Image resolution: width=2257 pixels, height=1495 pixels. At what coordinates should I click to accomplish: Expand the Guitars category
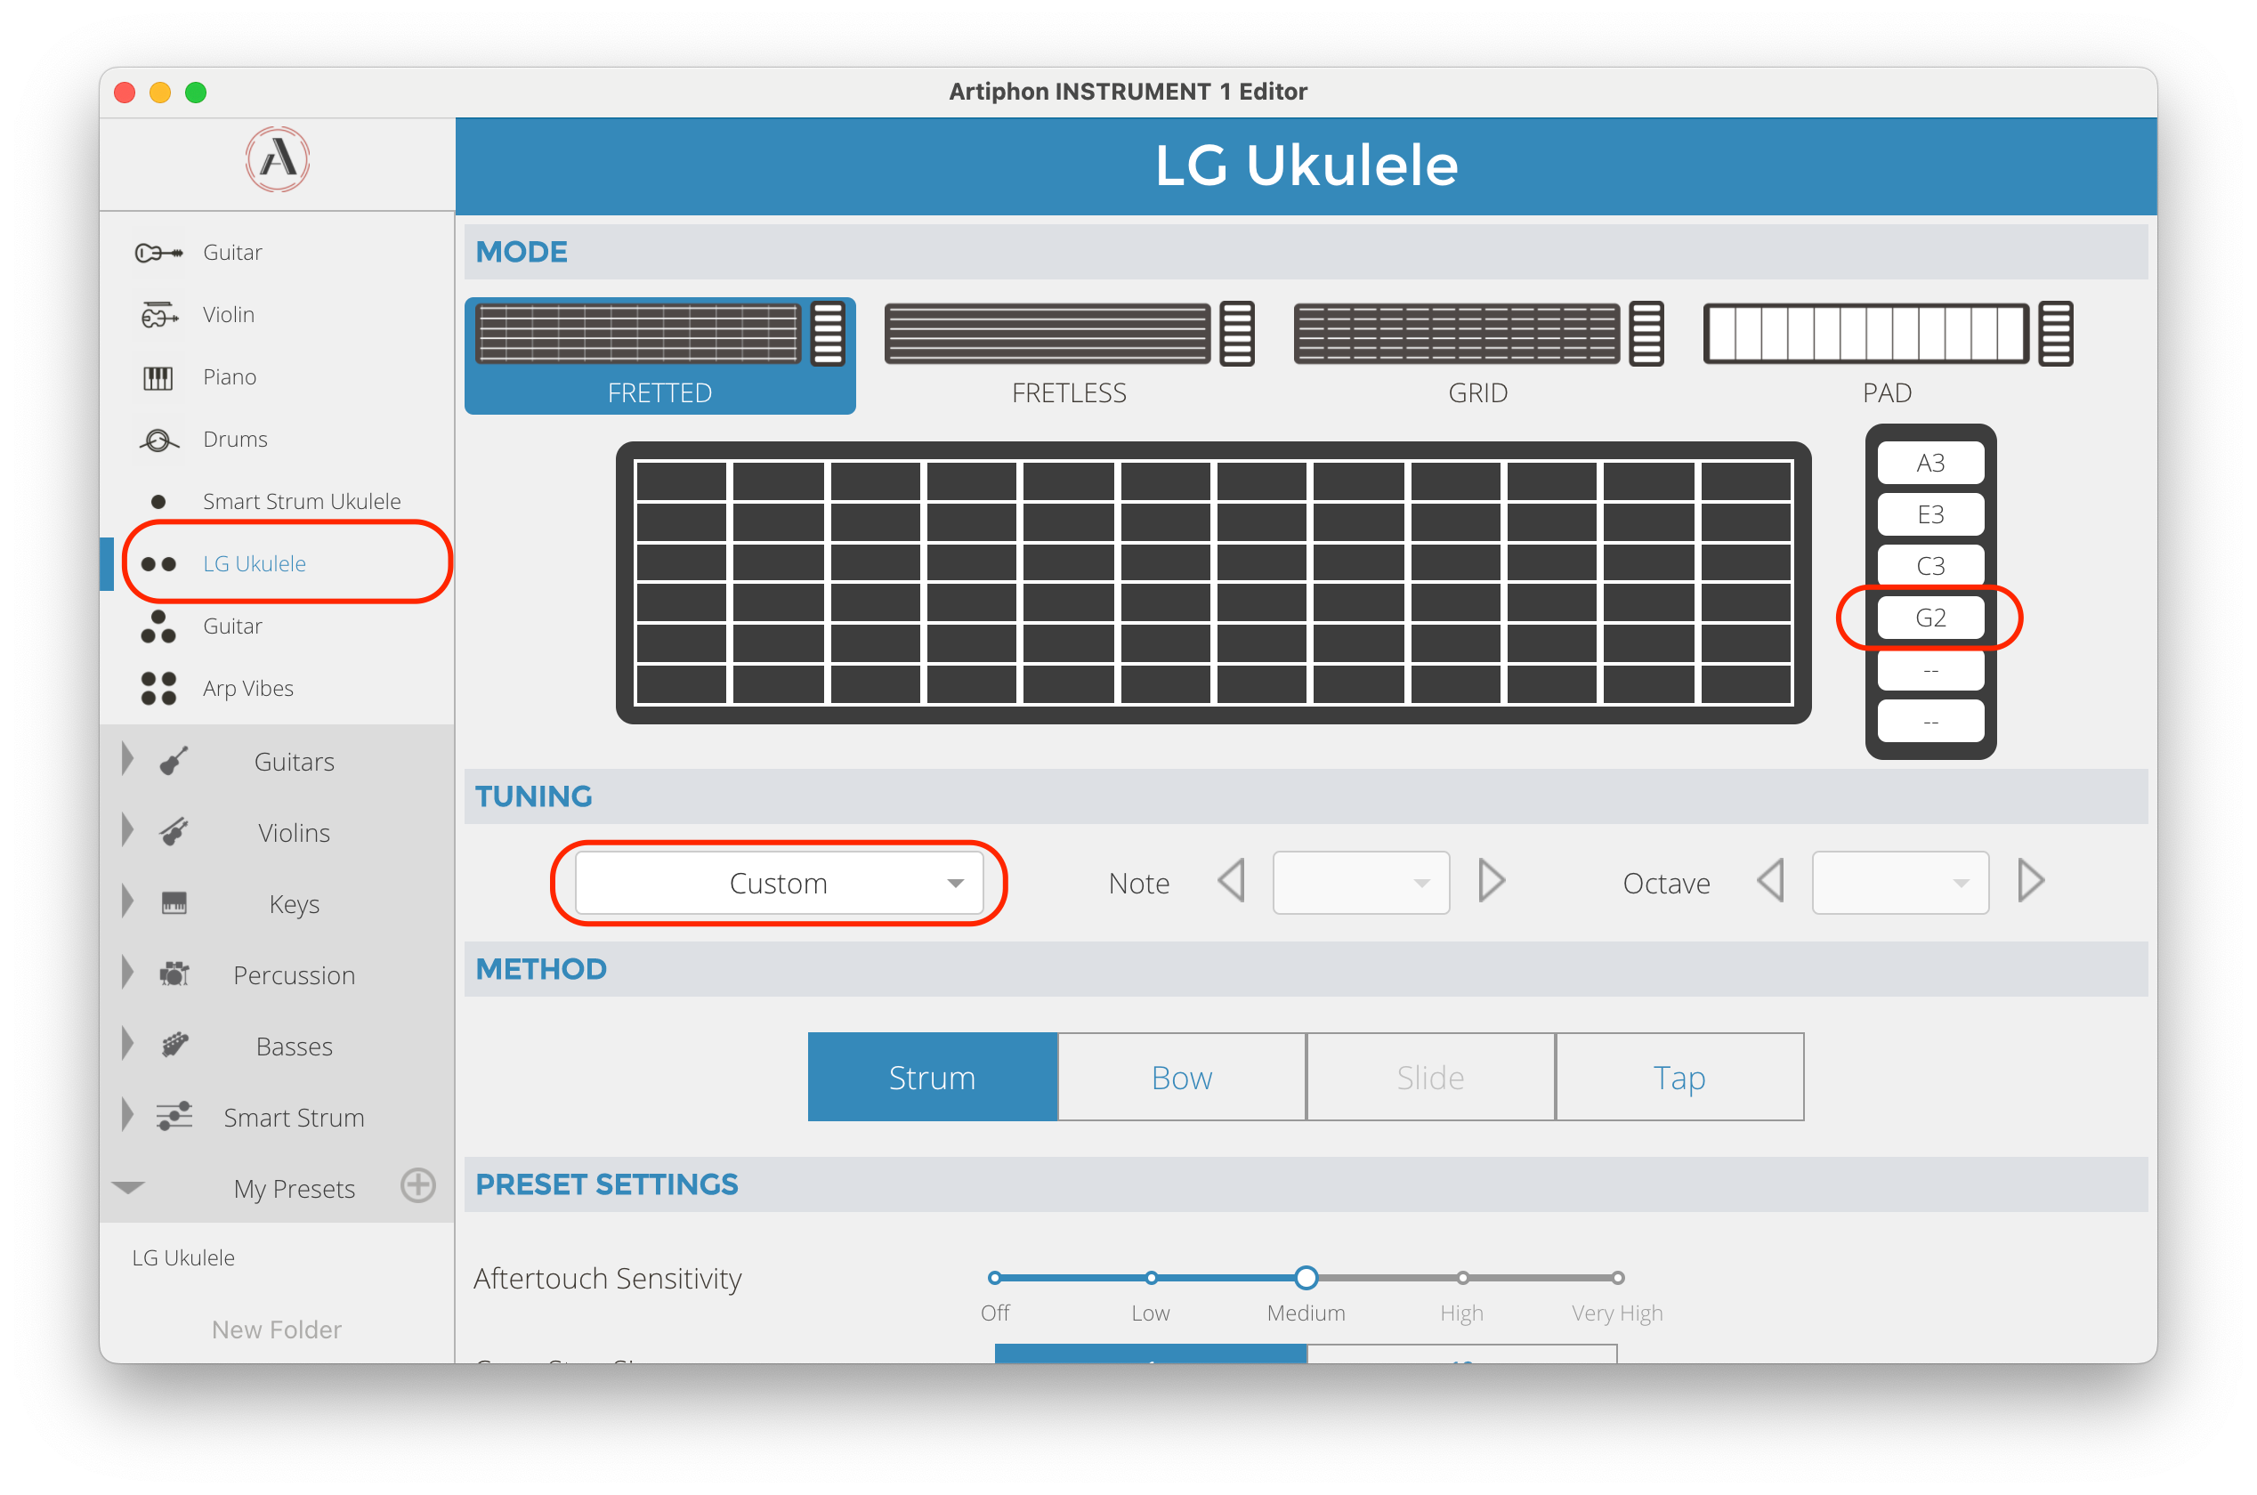(x=128, y=761)
